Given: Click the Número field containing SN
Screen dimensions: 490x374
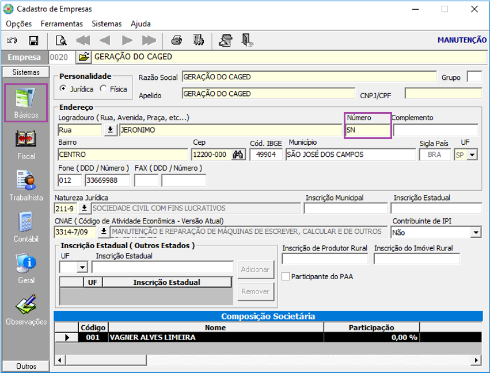Looking at the screenshot, I should 368,130.
